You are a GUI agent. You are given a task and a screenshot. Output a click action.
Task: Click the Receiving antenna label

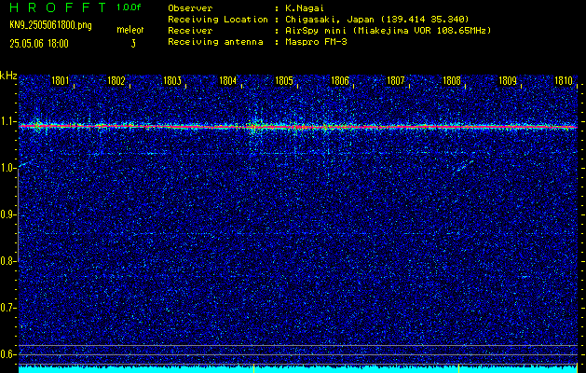[x=215, y=42]
